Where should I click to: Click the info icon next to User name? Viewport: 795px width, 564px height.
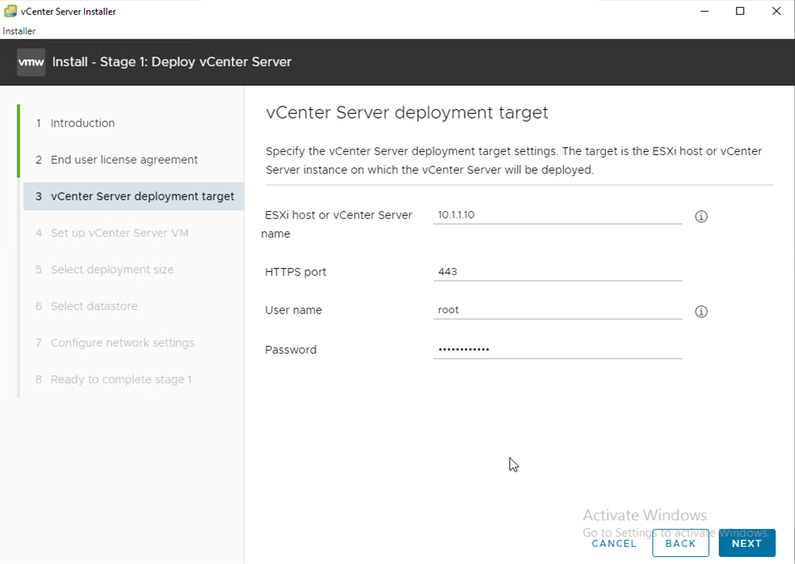701,312
